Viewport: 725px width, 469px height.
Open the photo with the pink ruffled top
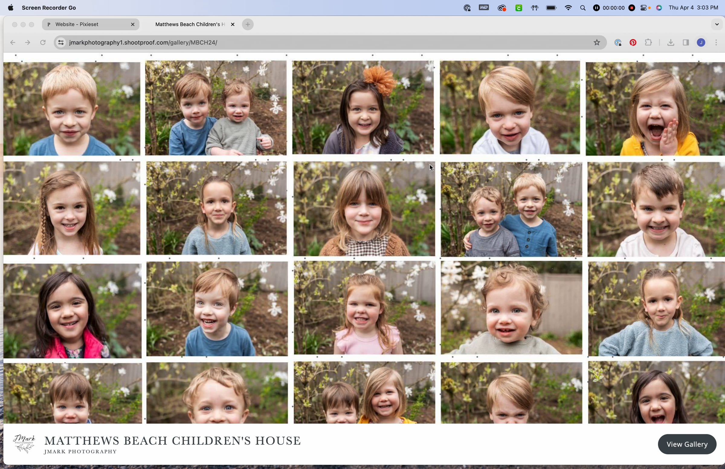[x=364, y=308]
